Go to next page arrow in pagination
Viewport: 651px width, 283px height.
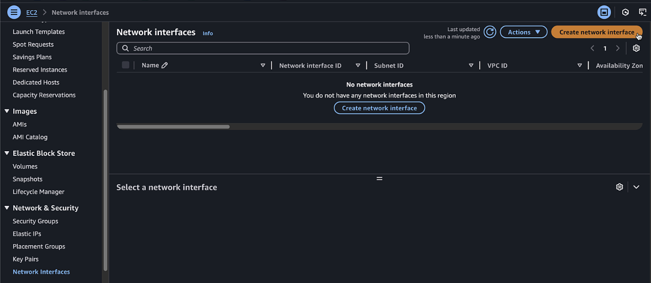pyautogui.click(x=618, y=48)
